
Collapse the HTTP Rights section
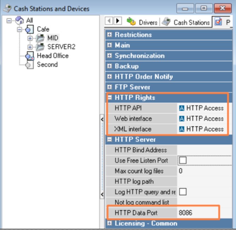(x=110, y=98)
